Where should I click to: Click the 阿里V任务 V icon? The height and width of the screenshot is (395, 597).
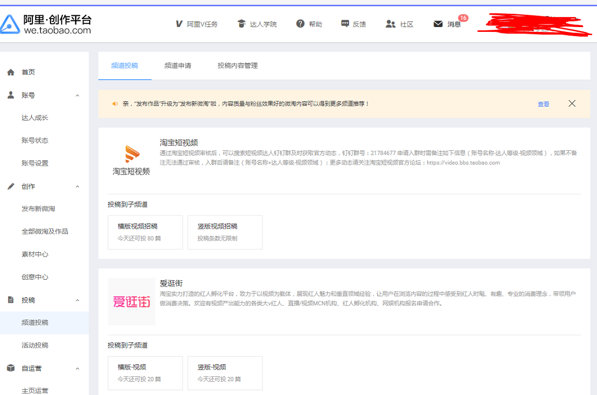pyautogui.click(x=179, y=24)
